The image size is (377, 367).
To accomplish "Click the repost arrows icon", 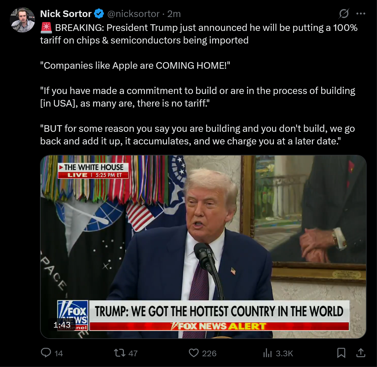I will 119,353.
